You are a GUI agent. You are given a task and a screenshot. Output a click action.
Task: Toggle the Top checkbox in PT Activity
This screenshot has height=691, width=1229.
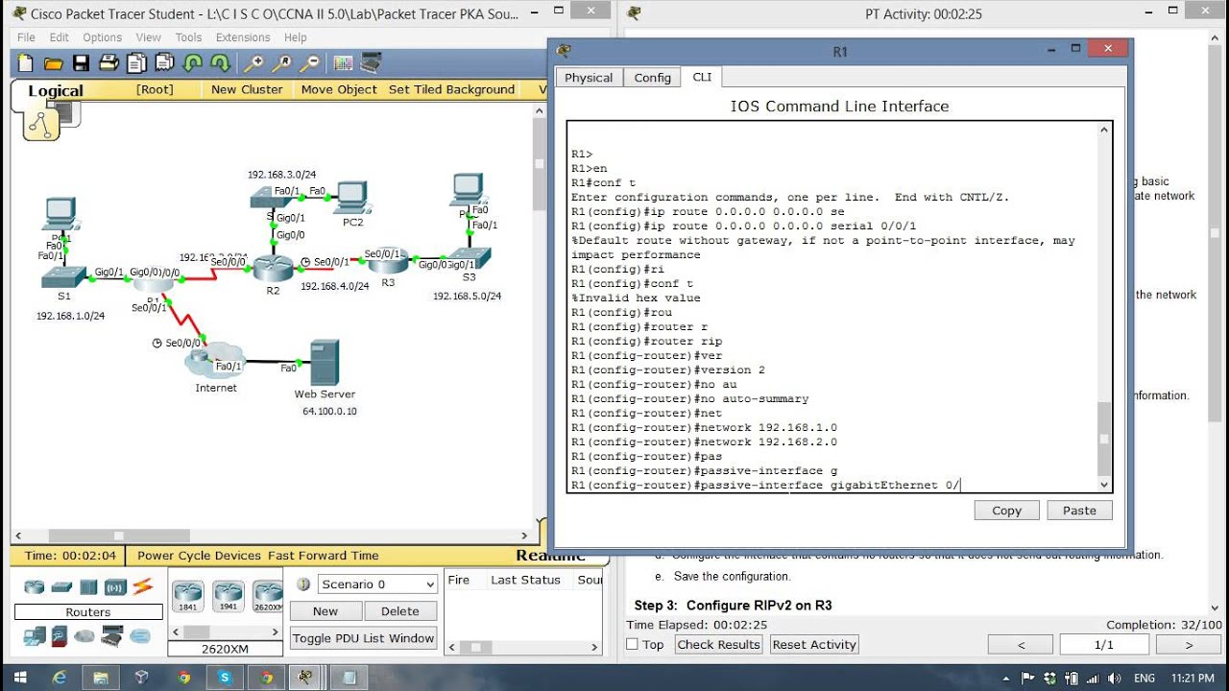tap(632, 644)
